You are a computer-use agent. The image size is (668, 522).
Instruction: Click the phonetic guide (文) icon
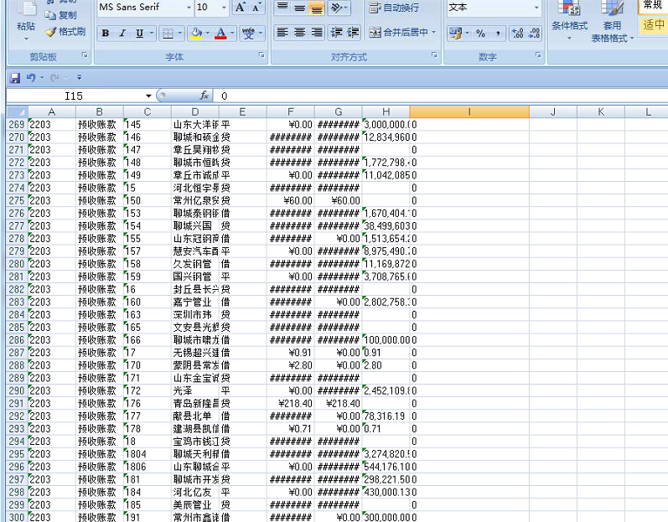[x=248, y=34]
